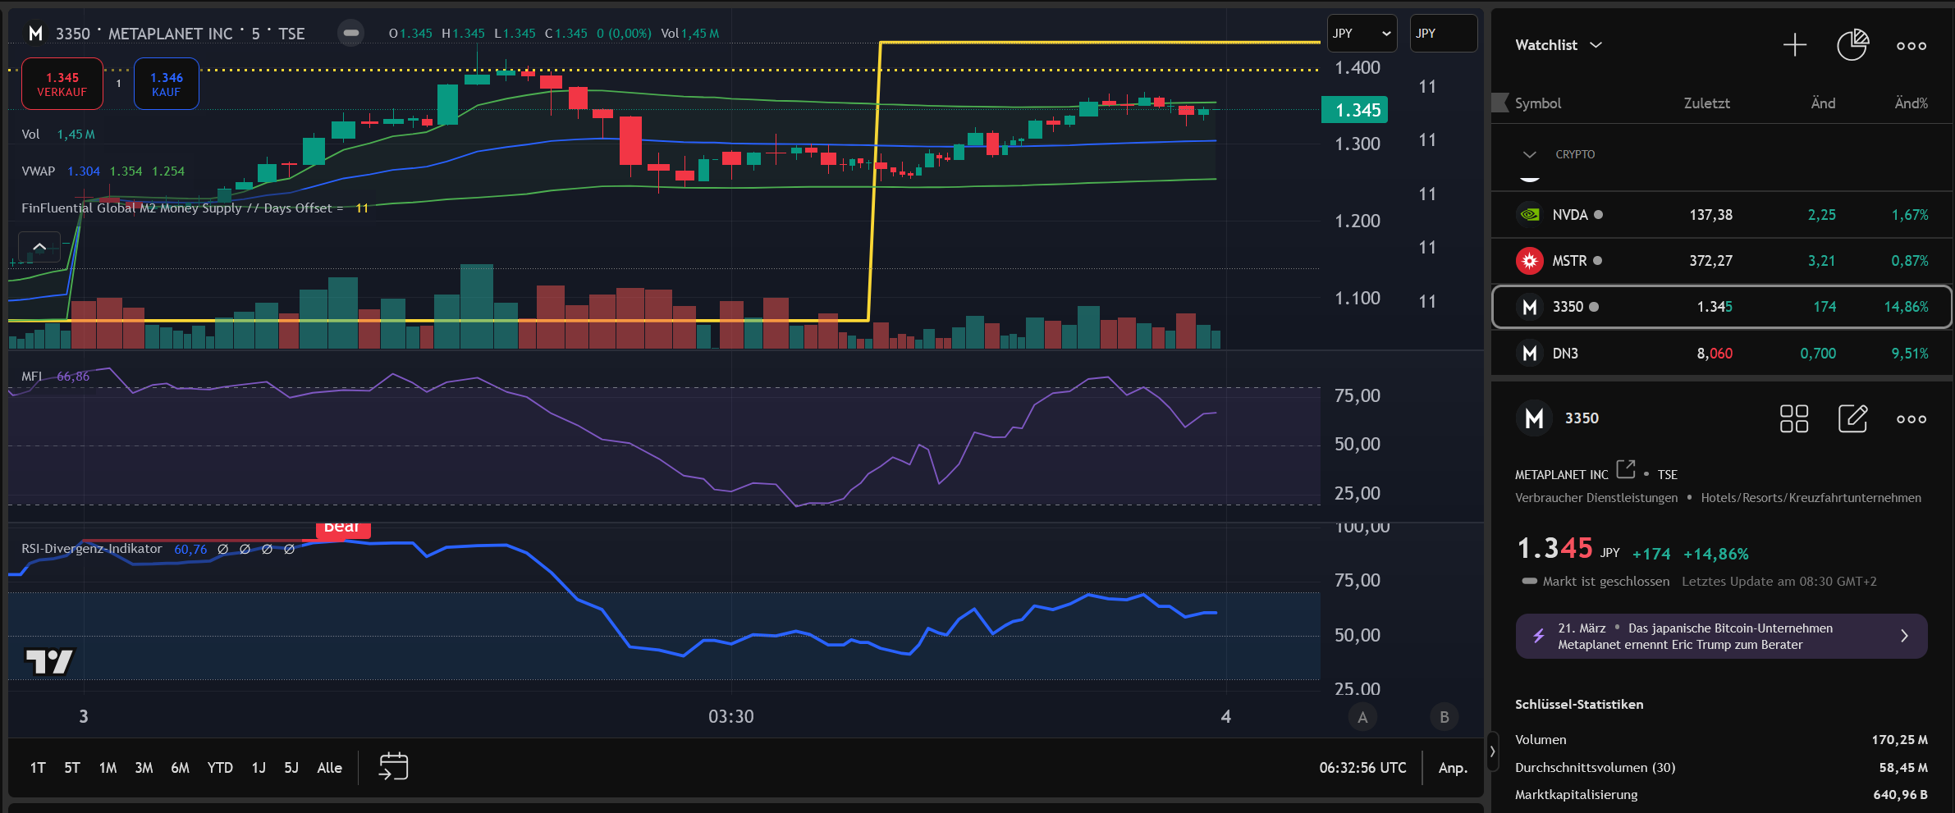Open the Watchlist dropdown menu
The image size is (1955, 813).
tap(1558, 45)
